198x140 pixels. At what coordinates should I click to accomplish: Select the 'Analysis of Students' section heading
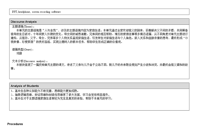25,86
